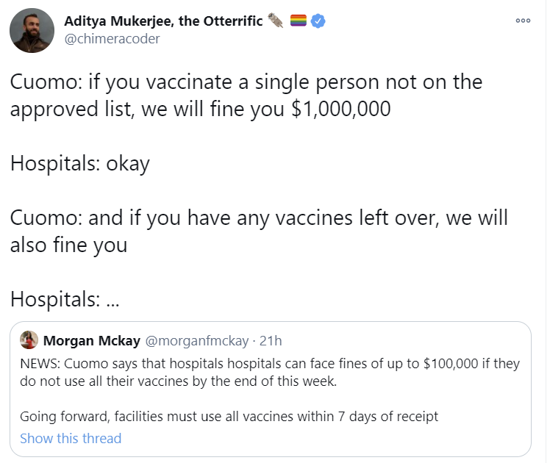Image resolution: width=550 pixels, height=463 pixels.
Task: Click the 'Hospitals: okay' line
Action: (79, 162)
